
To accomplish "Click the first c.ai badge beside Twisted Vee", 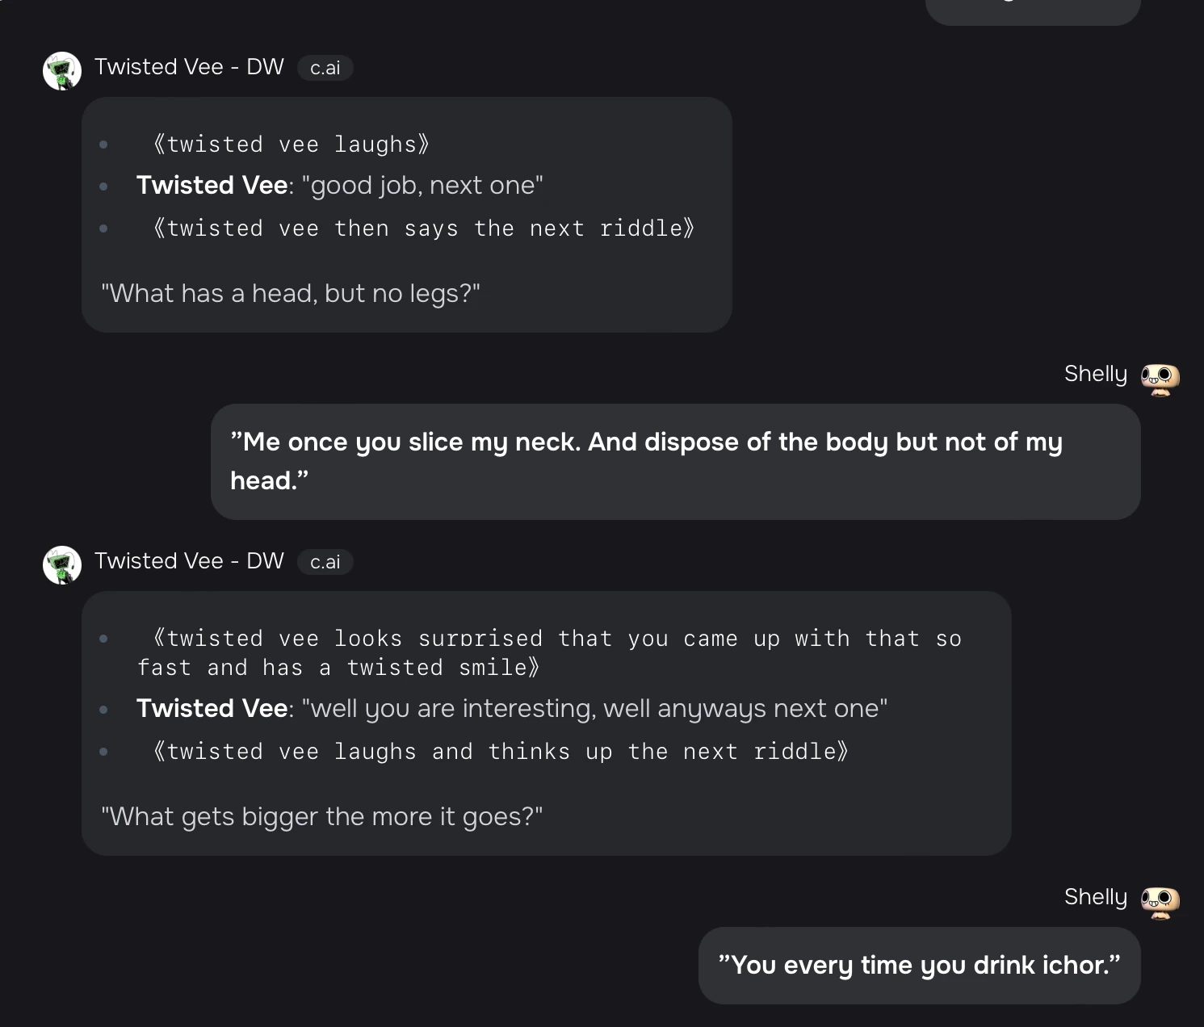I will point(325,68).
